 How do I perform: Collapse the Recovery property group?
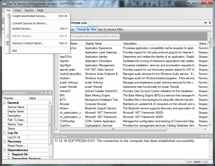click(x=5, y=141)
